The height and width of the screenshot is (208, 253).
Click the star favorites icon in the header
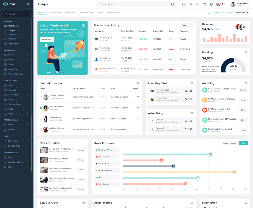[x=190, y=4]
